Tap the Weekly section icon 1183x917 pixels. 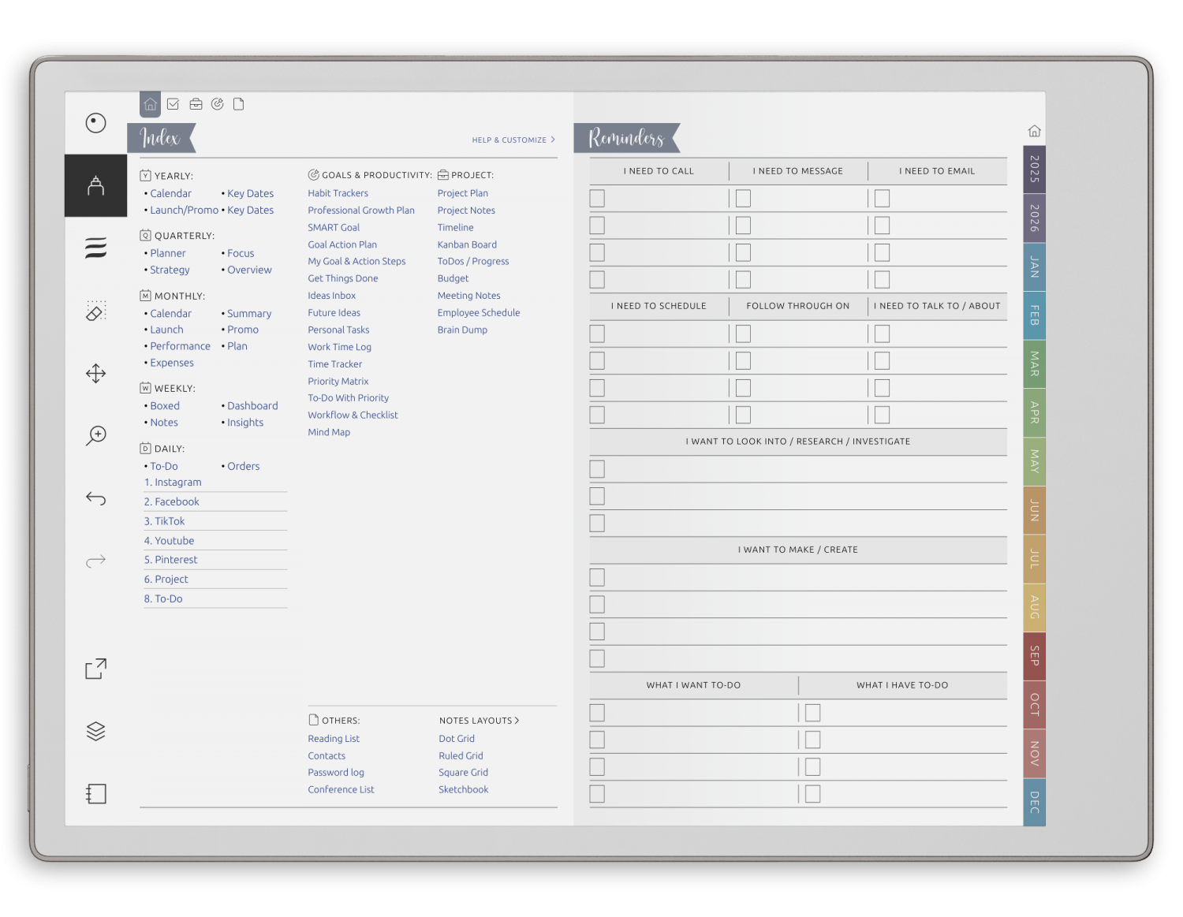(145, 388)
